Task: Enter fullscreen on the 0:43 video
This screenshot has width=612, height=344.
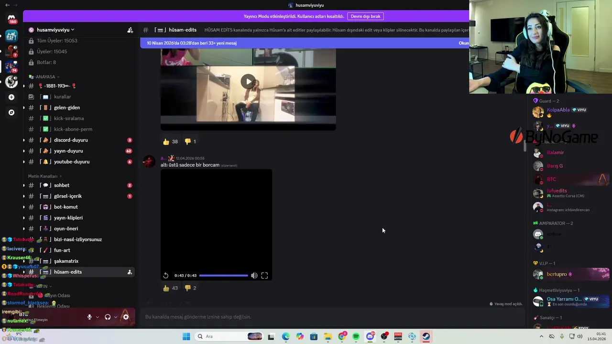Action: point(264,276)
